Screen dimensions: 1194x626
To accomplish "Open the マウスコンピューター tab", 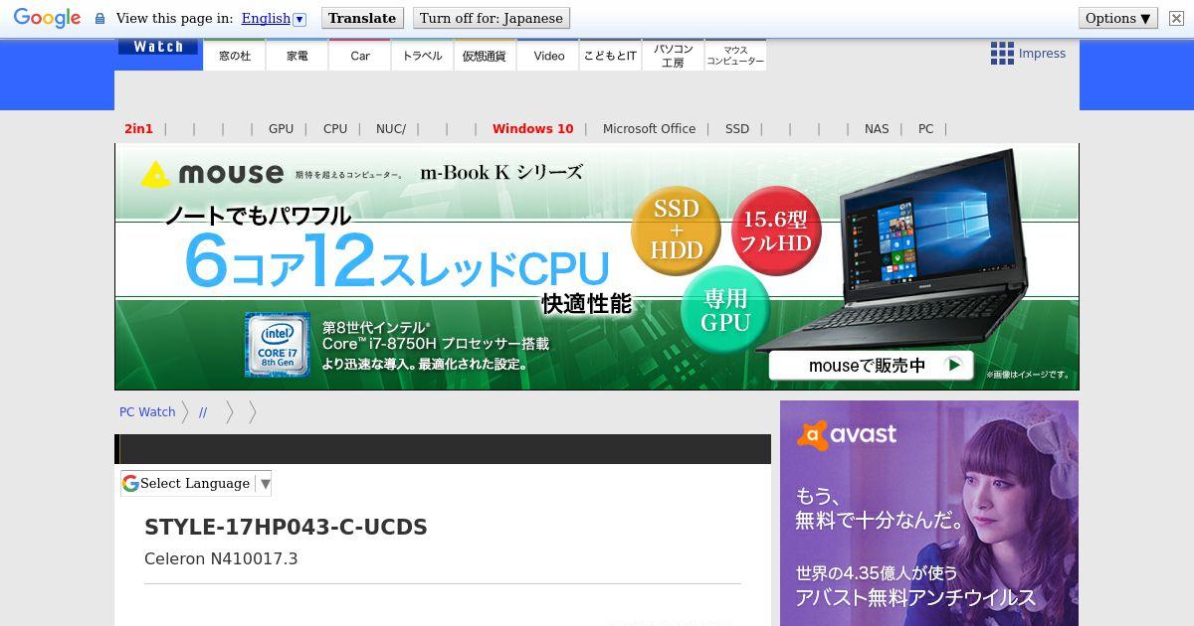I will (735, 56).
